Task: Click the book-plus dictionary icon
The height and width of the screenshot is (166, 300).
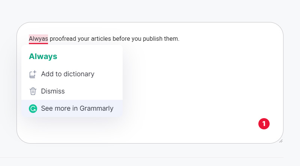Action: point(33,74)
